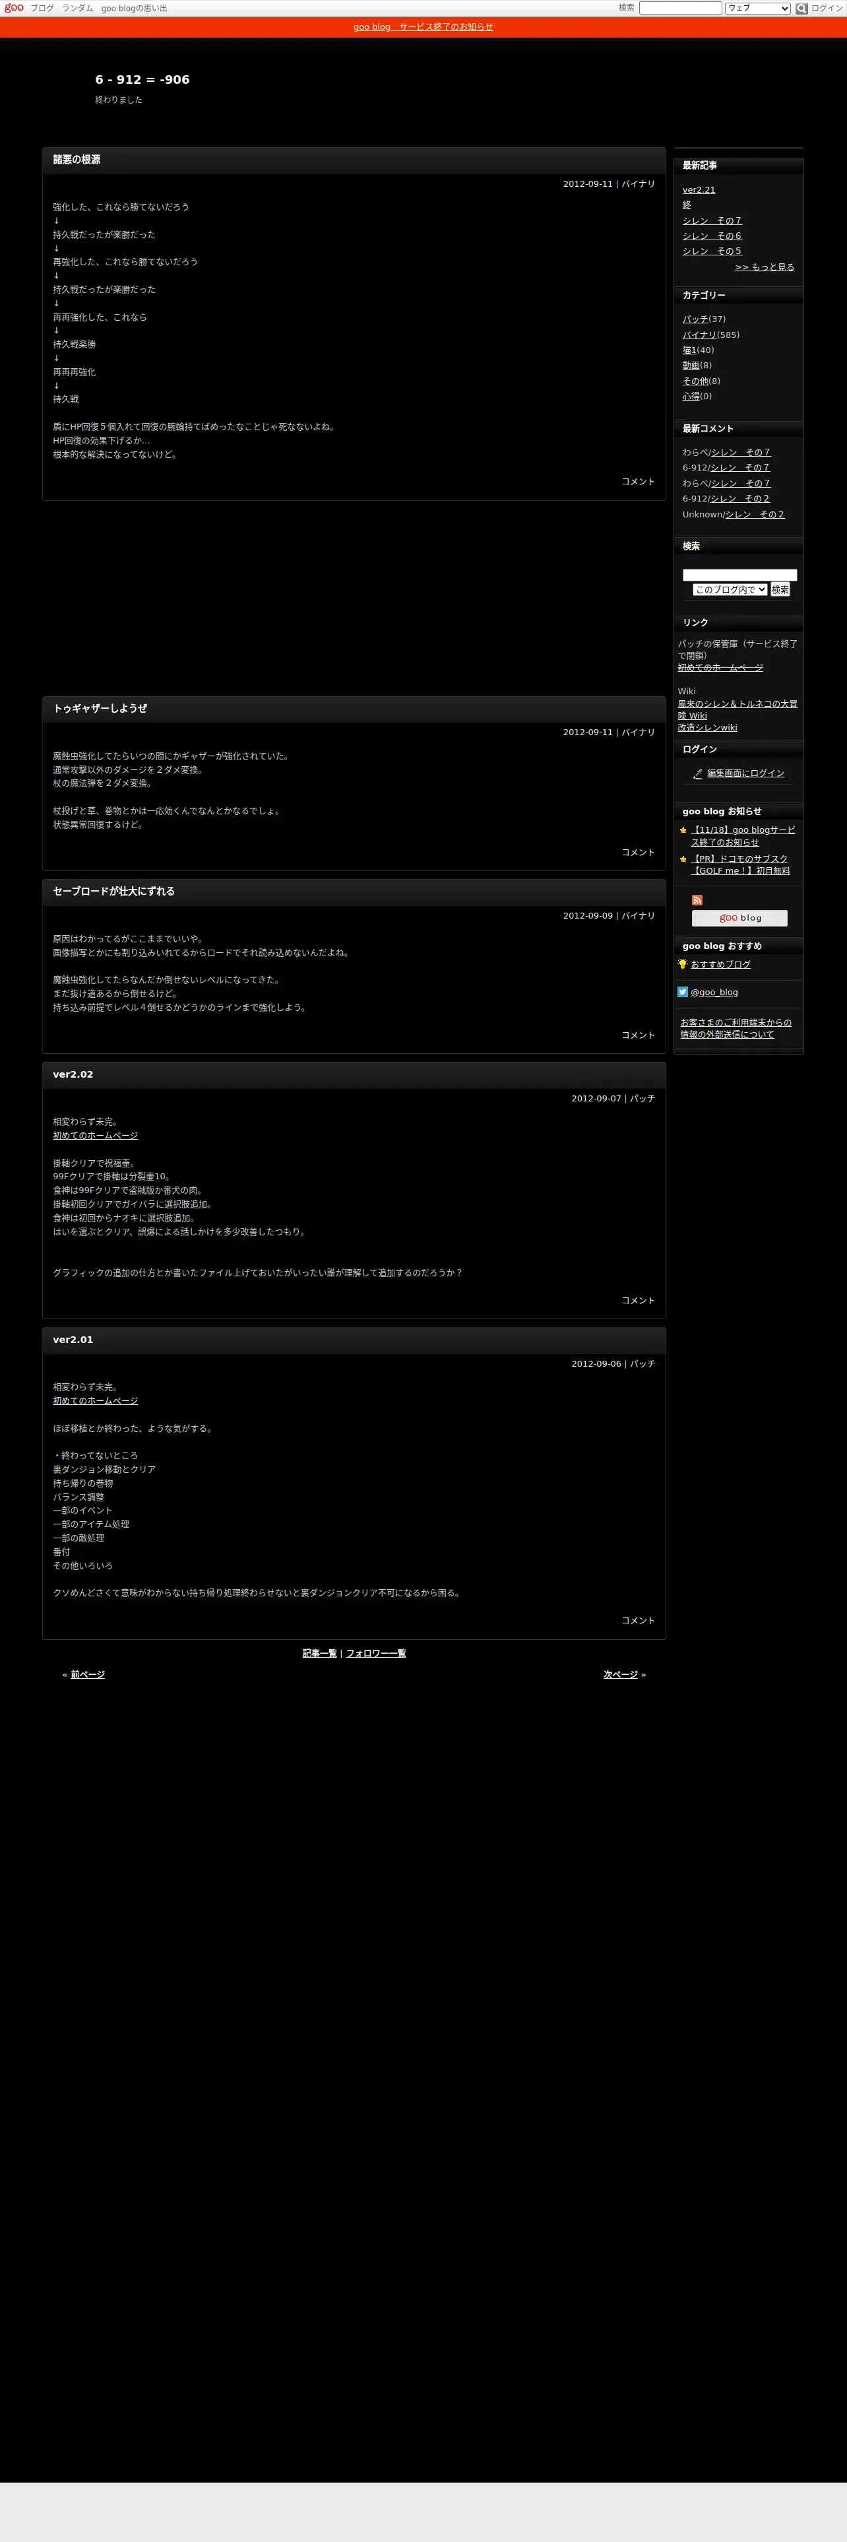This screenshot has width=847, height=2542.
Task: Open the orange RSS feed icon
Action: pos(697,900)
